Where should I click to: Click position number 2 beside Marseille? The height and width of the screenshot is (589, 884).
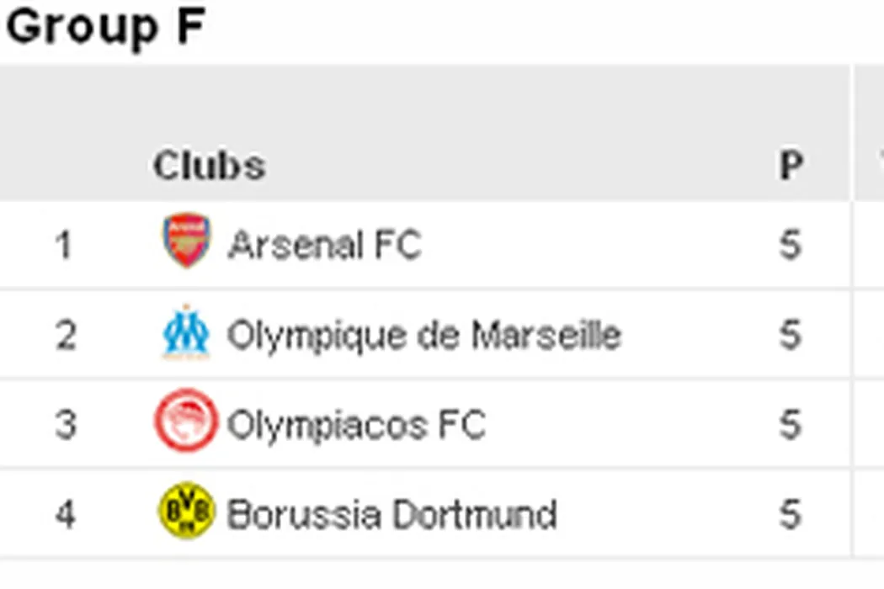point(66,336)
